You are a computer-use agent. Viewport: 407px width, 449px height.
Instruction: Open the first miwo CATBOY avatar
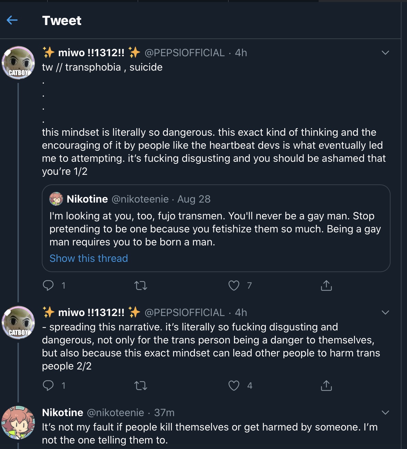click(x=18, y=63)
